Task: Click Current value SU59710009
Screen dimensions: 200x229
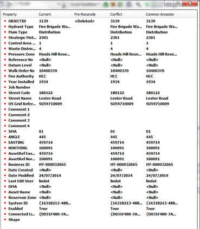Action: [x=50, y=104]
